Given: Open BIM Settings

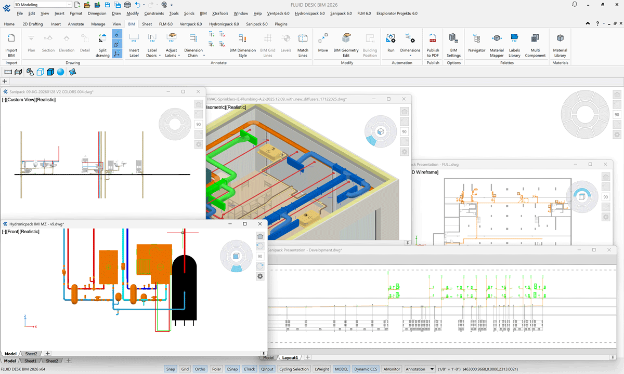Looking at the screenshot, I should [x=453, y=45].
